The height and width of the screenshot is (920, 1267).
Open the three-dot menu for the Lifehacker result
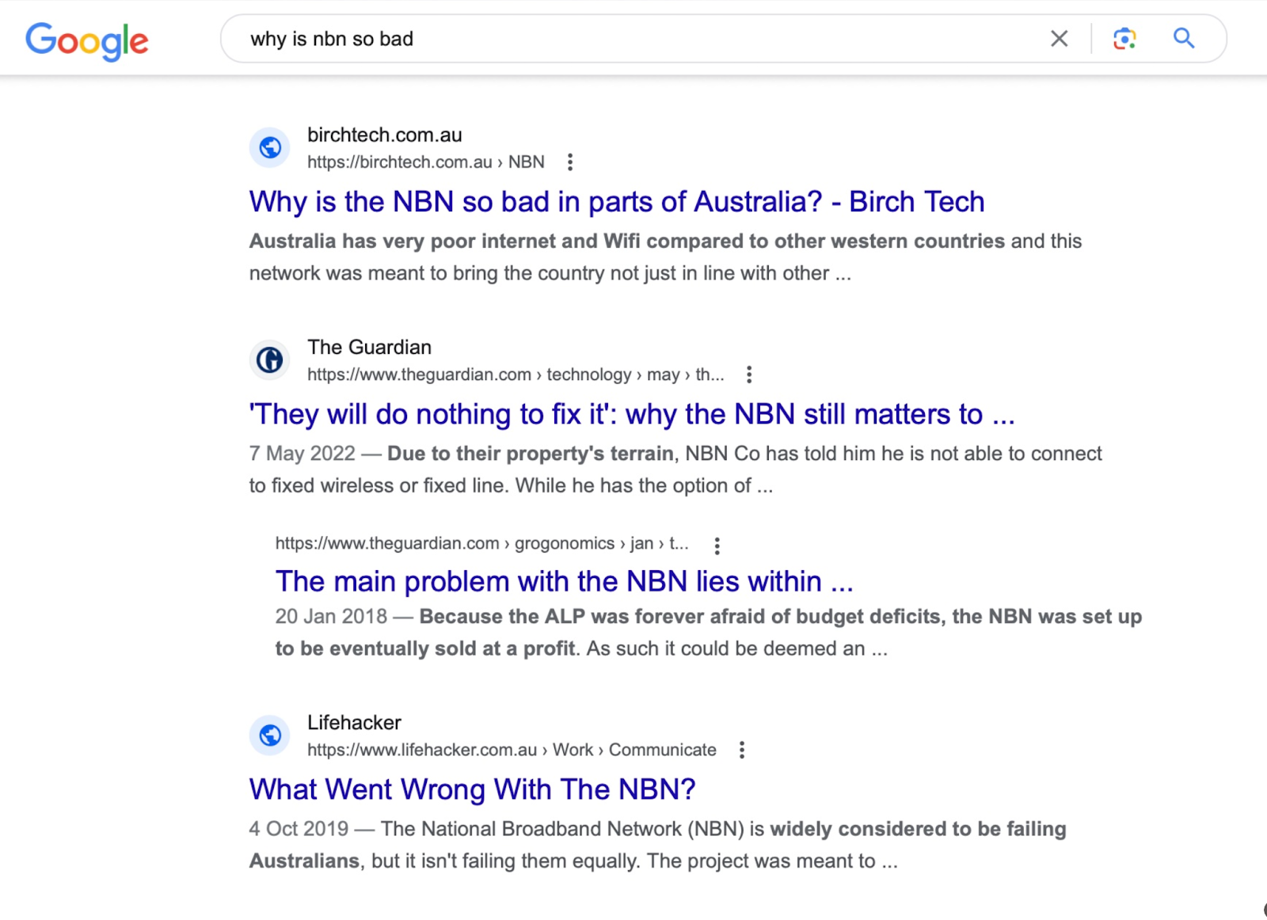[742, 750]
